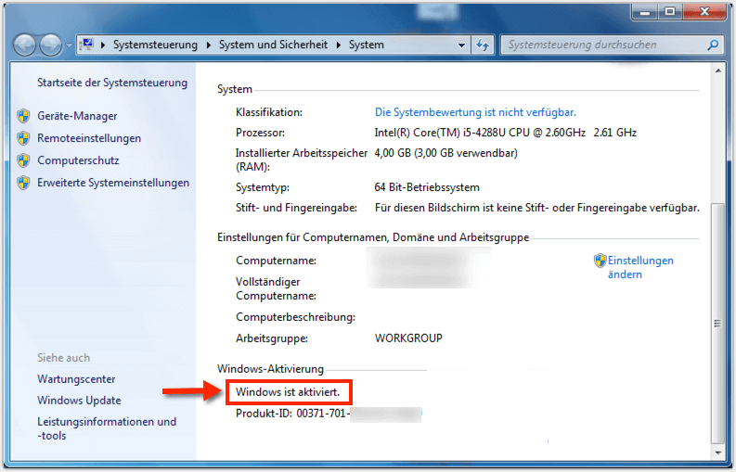Expand arrow before Systemsteuerung breadcrumb
736x472 pixels.
[x=103, y=45]
